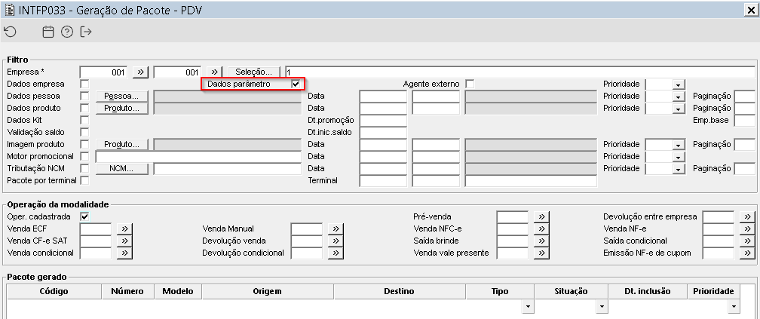This screenshot has height=319, width=760.
Task: Open Venda vale presente lookup arrow
Action: coord(541,253)
